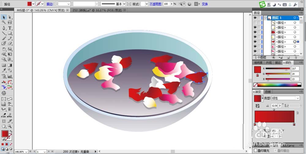Select the Selection (black arrow) tool
Image resolution: width=306 pixels, height=154 pixels.
click(x=4, y=17)
